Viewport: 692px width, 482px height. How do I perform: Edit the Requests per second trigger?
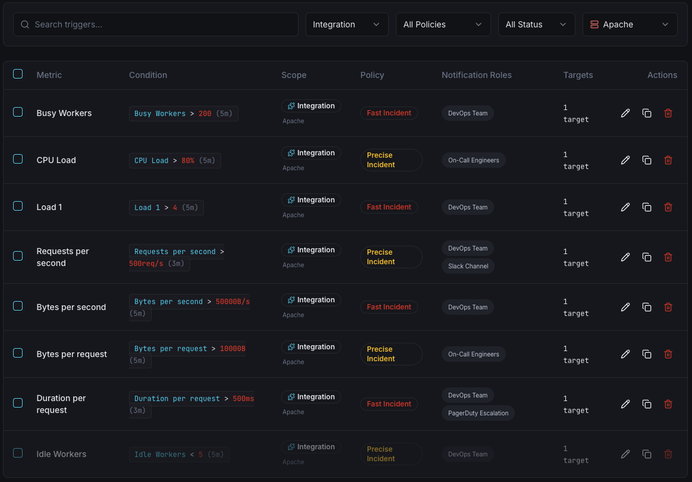[625, 257]
